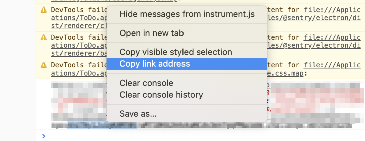Screen dimensions: 365x141
Task: Click the blurred underlined URL above the prompt
Action: coord(201,126)
